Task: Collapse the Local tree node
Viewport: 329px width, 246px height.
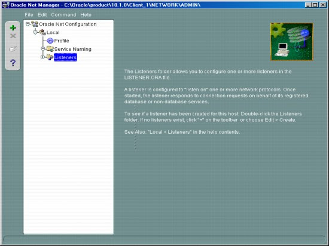Action: [35, 32]
